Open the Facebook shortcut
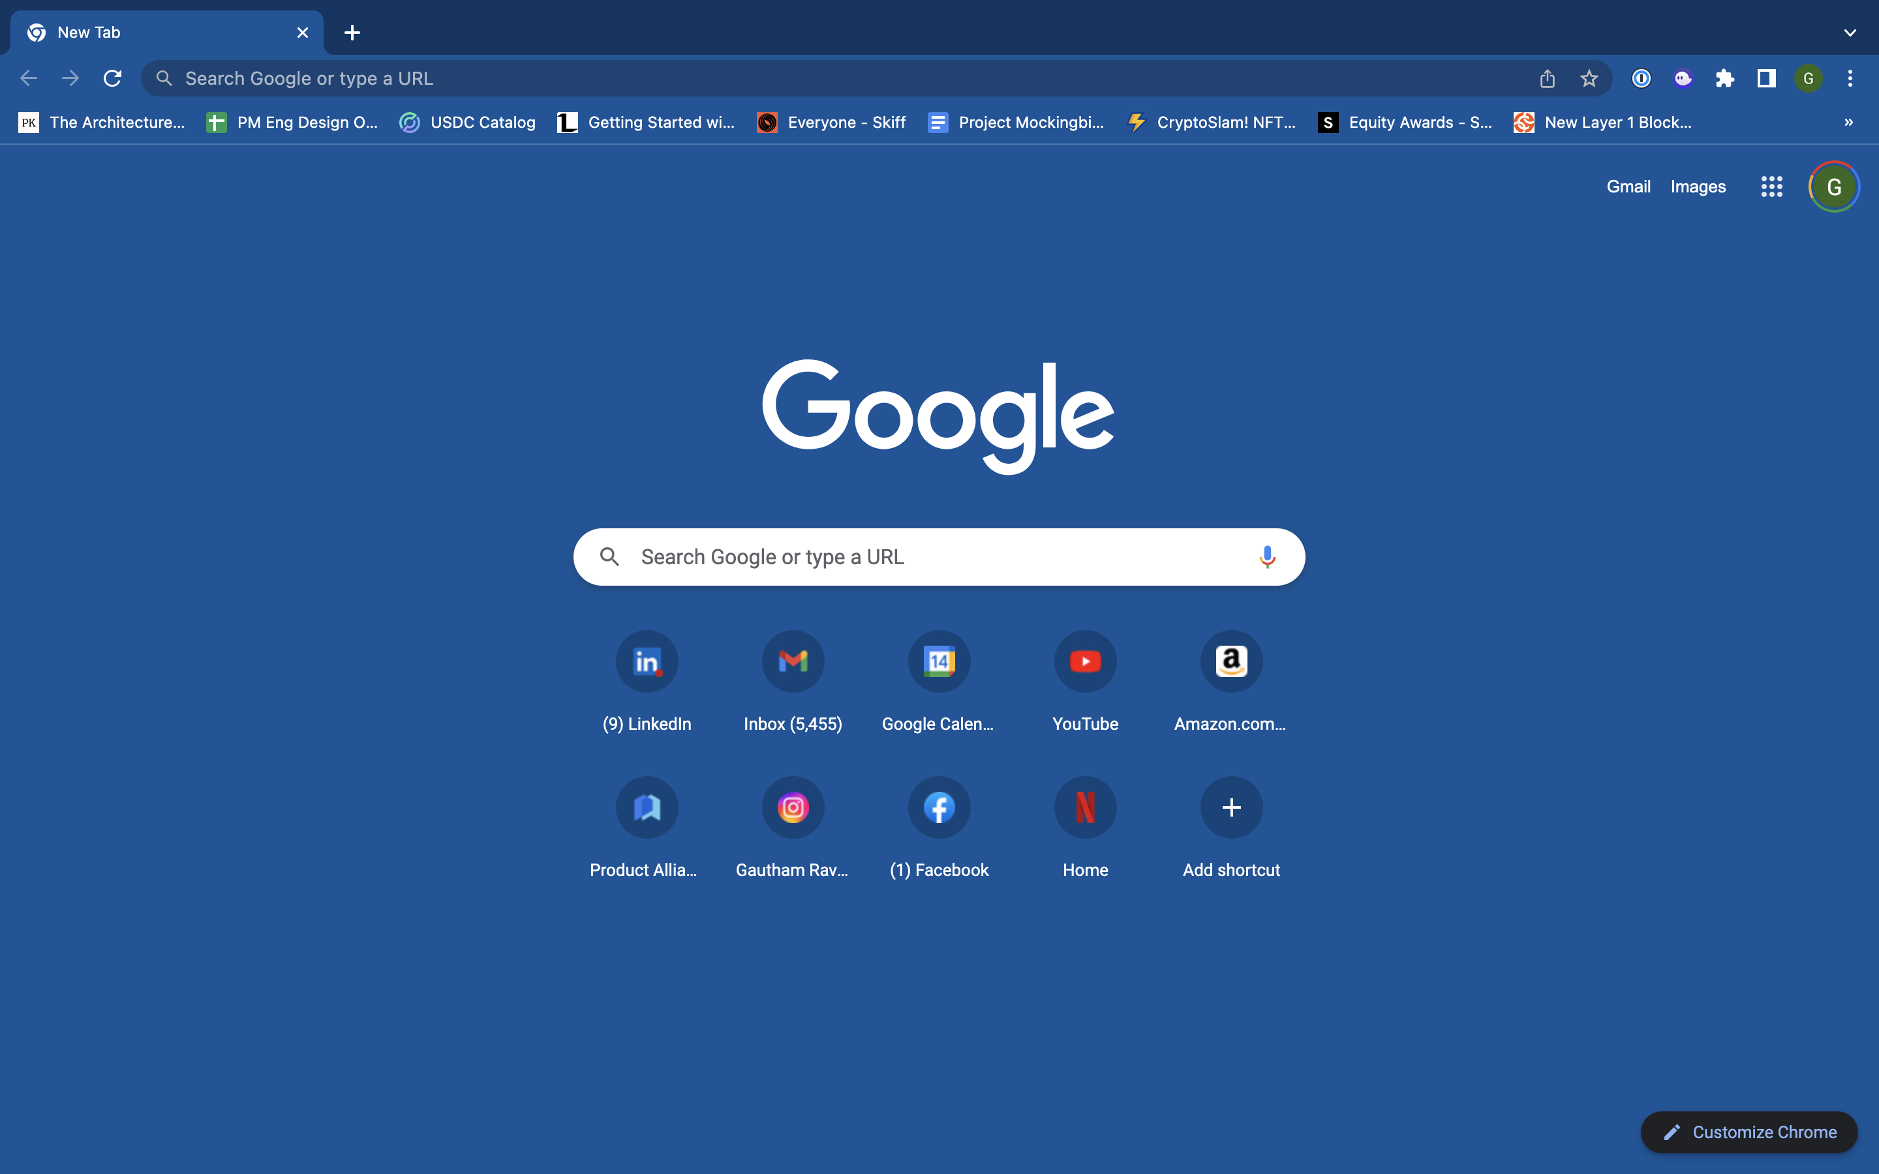The width and height of the screenshot is (1879, 1174). 939,828
